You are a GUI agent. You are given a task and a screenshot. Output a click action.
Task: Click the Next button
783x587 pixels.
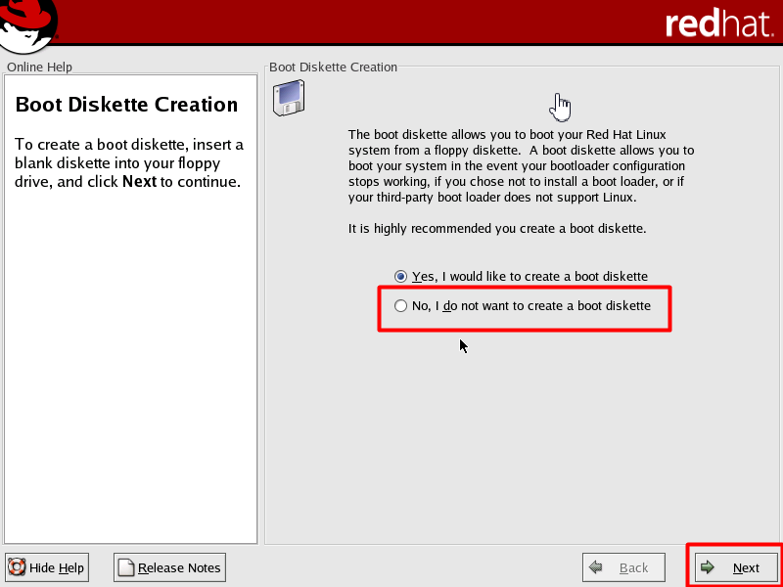click(736, 567)
